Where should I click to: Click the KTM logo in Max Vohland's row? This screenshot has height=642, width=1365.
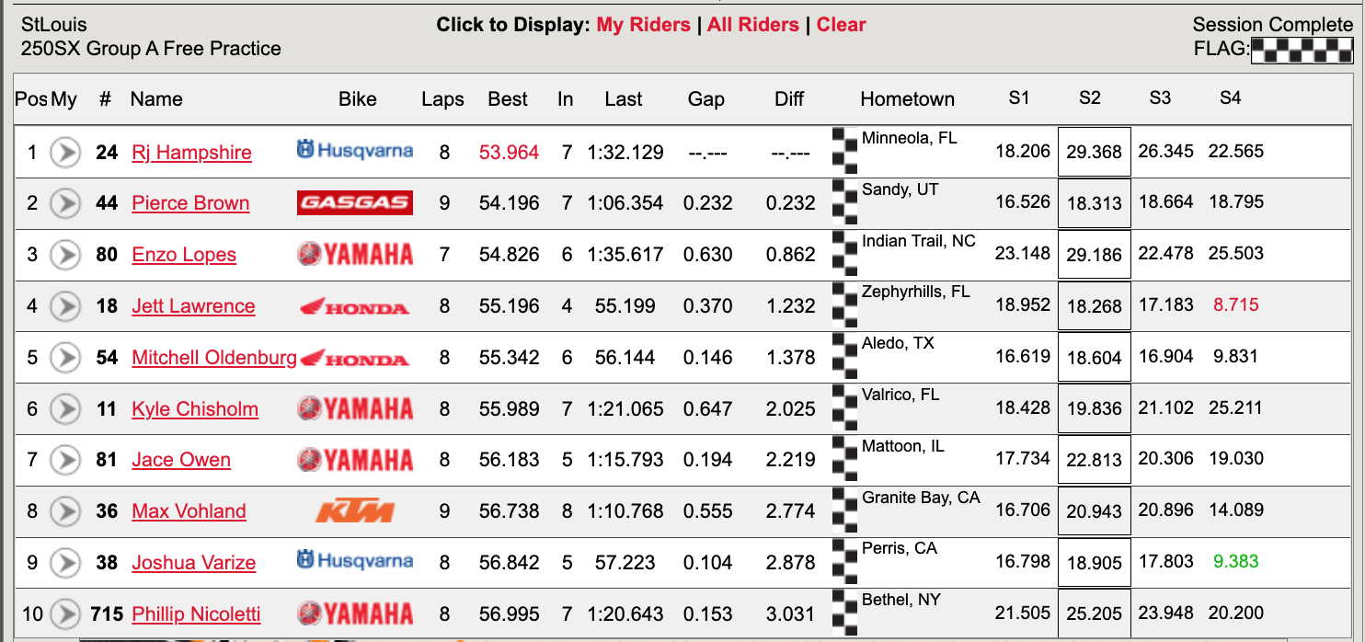357,510
